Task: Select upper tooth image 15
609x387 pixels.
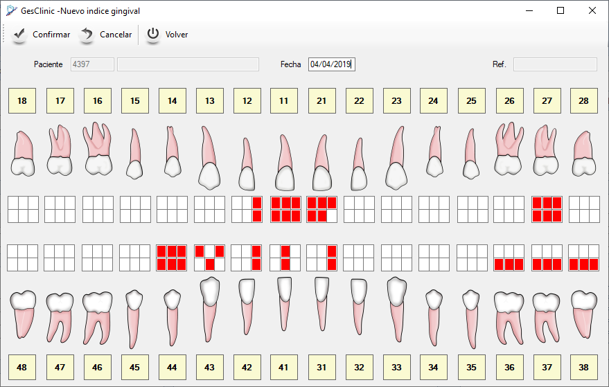Action: [134, 154]
